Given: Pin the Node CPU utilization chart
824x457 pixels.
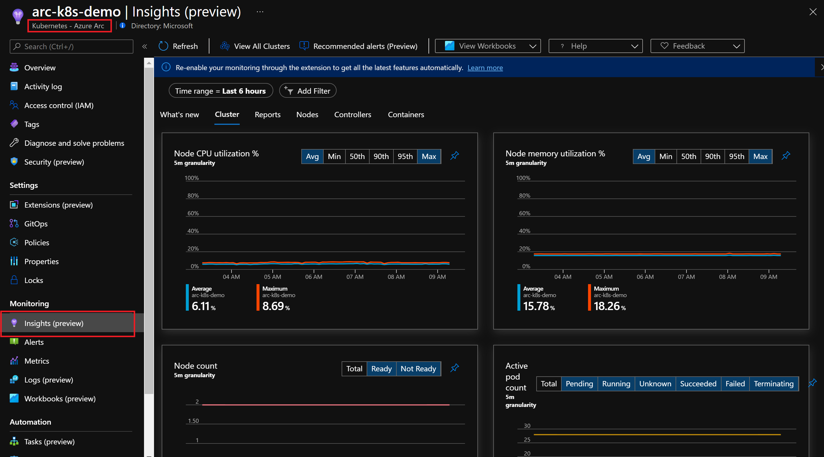Looking at the screenshot, I should point(454,156).
